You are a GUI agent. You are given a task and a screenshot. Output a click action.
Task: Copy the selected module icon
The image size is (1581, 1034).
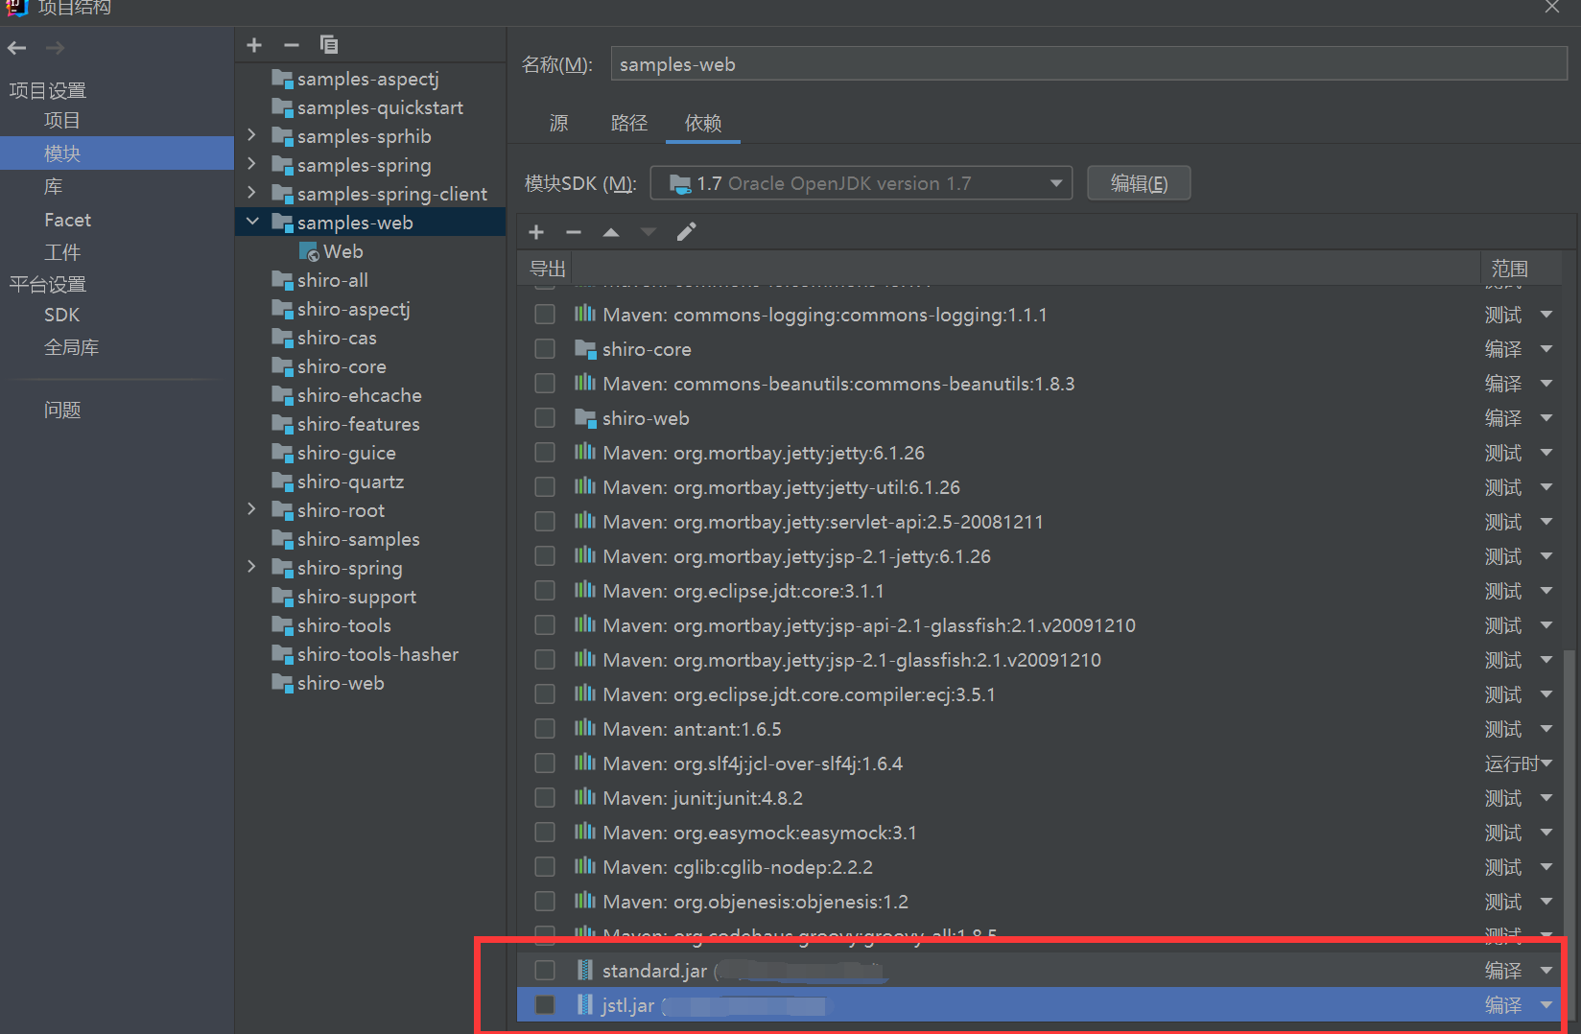[x=329, y=45]
